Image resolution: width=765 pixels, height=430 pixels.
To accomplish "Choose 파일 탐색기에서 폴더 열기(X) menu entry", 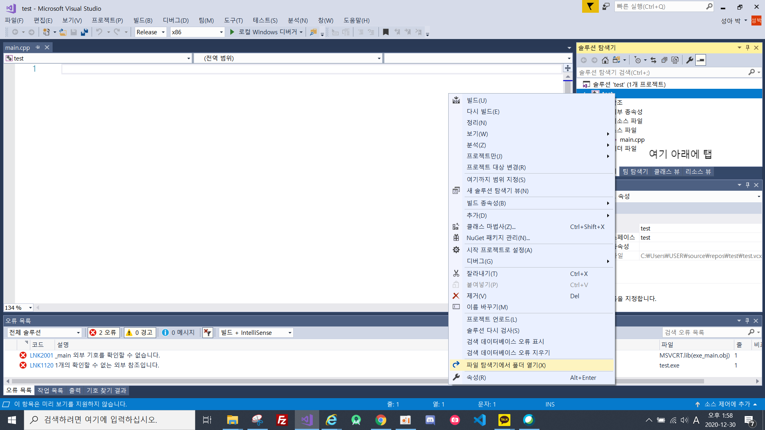I will tap(506, 365).
